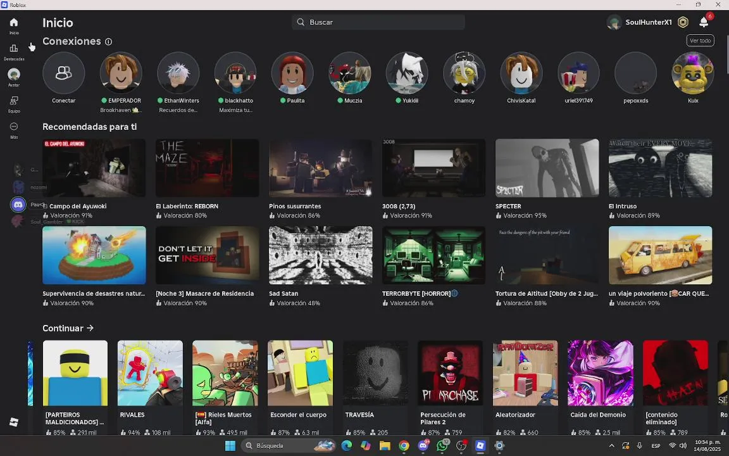This screenshot has height=456, width=729.
Task: Open the El Campo del Ayuwoki game thumbnail
Action: point(94,167)
